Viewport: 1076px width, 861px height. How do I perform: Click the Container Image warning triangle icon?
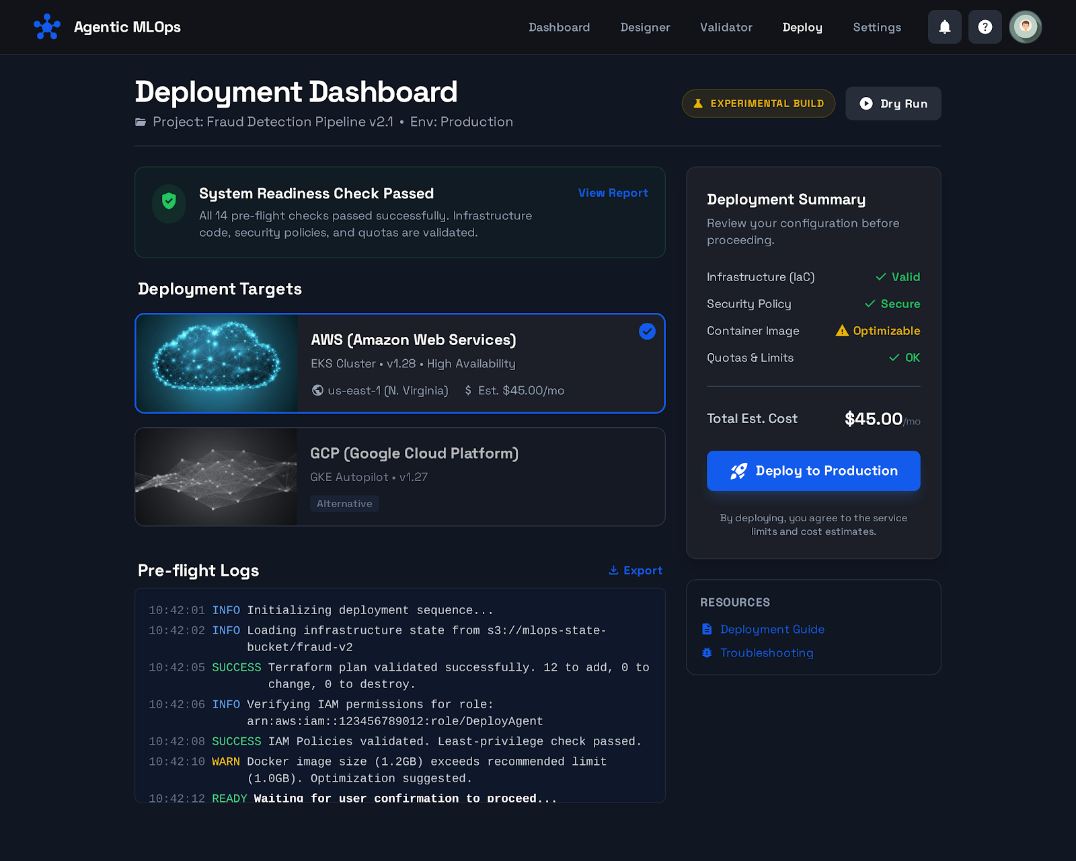842,331
